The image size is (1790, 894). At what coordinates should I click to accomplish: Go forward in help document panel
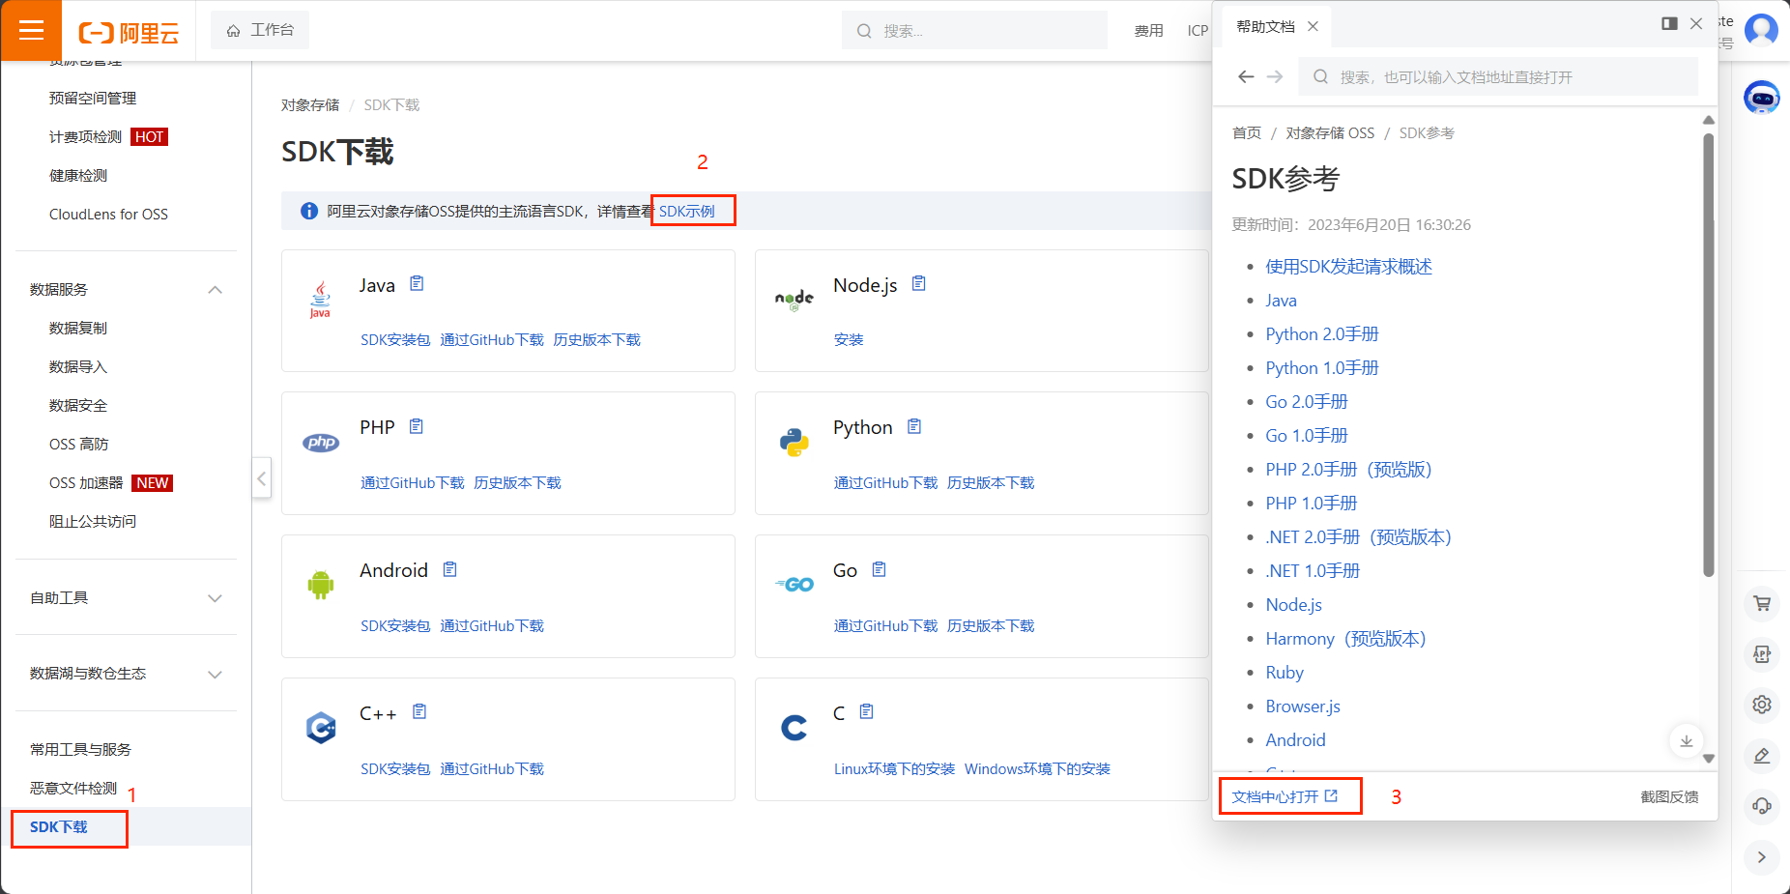click(x=1275, y=76)
